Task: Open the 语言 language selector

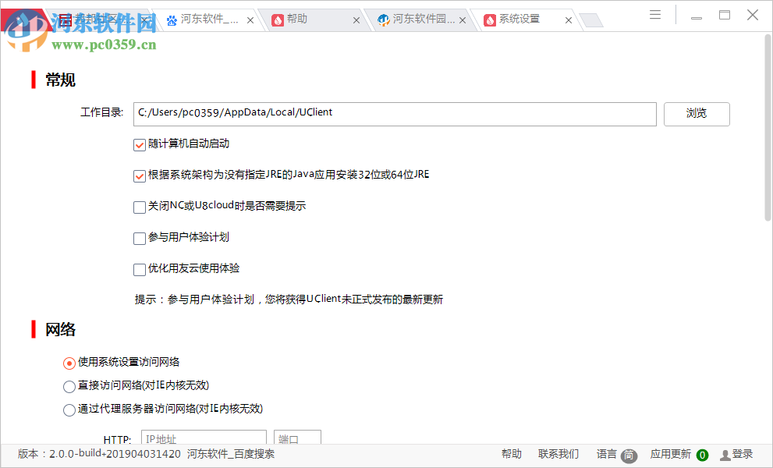Action: [x=608, y=454]
